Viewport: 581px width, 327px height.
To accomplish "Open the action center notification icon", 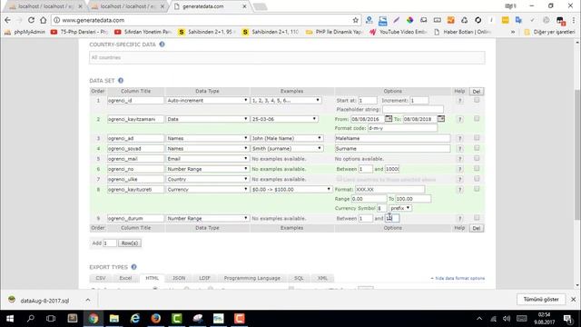I will (567, 319).
